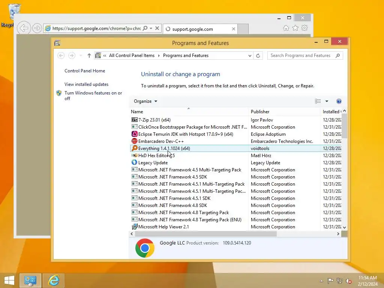Screen dimensions: 384x288
Task: Click Programs and Features breadcrumb
Action: tap(186, 55)
